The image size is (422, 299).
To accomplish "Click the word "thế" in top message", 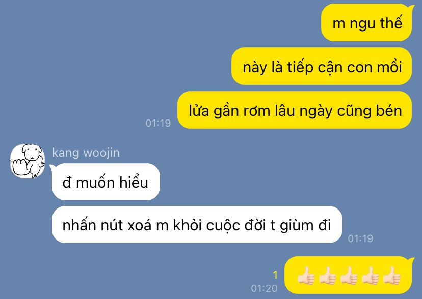I will (391, 22).
